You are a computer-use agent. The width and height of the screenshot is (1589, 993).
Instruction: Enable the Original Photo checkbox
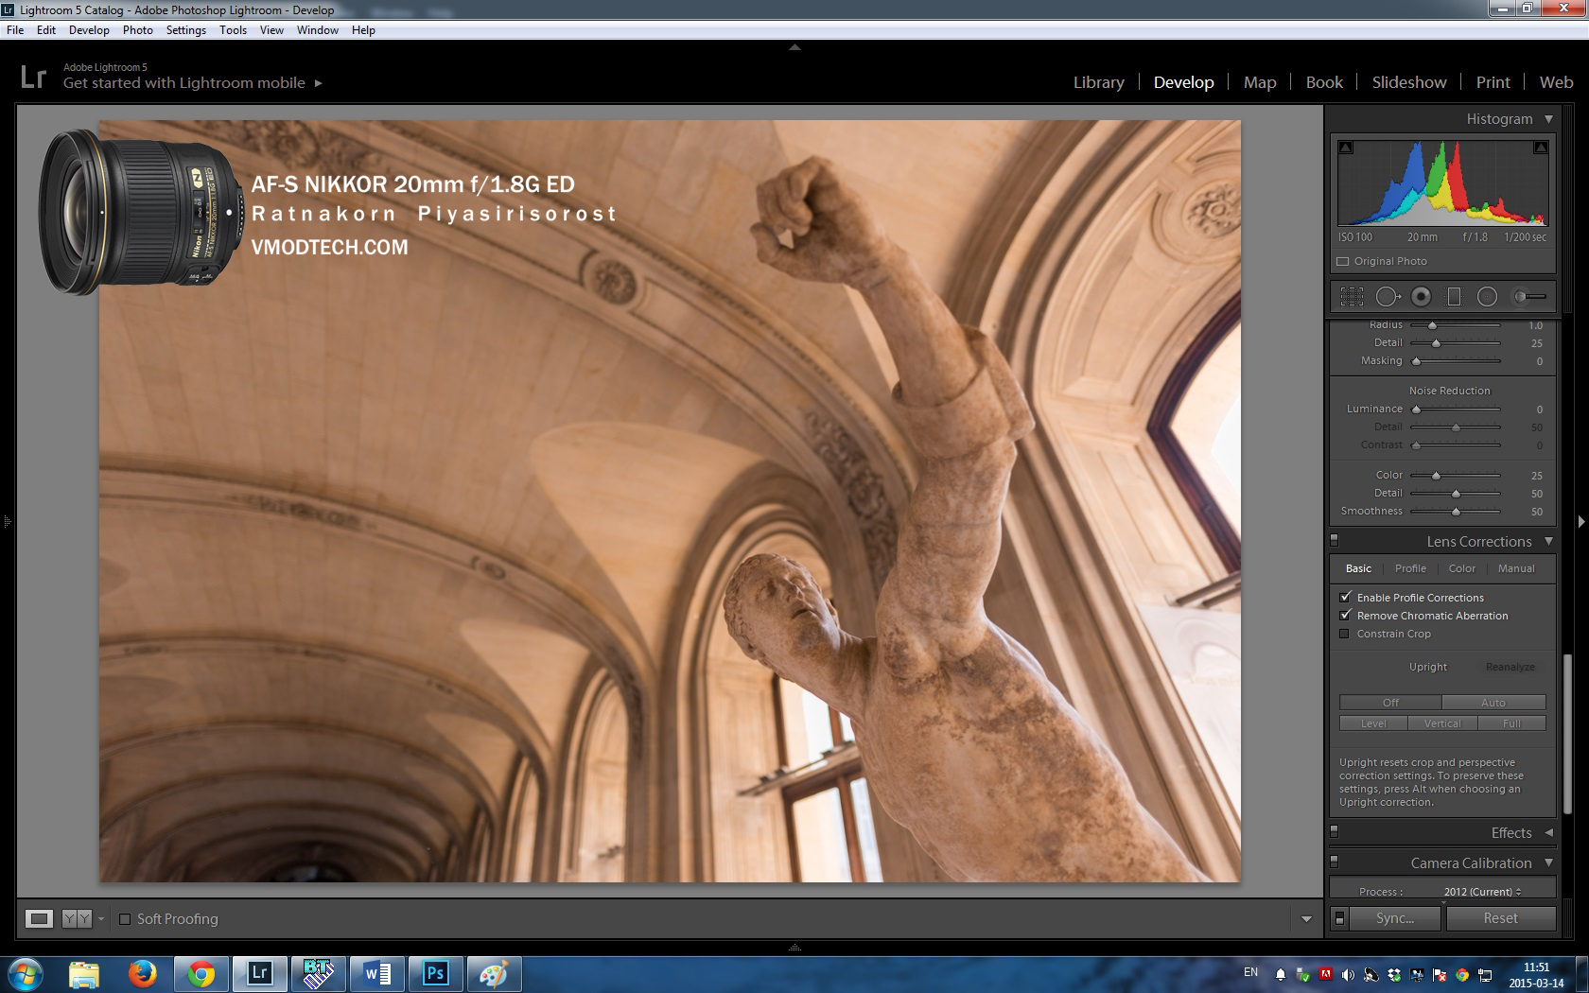tap(1343, 261)
